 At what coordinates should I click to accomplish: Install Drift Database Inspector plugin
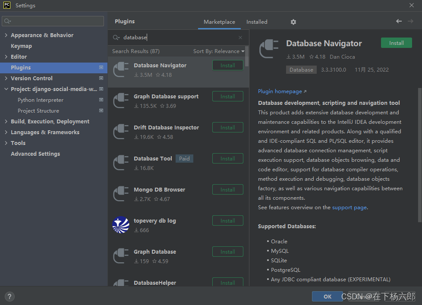[228, 128]
